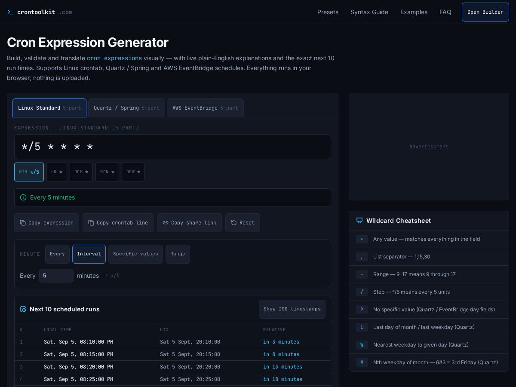The image size is (516, 387).
Task: Select the DOM field chip
Action: 81,172
